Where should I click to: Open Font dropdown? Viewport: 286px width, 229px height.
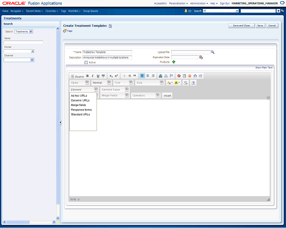pyautogui.click(x=131, y=83)
